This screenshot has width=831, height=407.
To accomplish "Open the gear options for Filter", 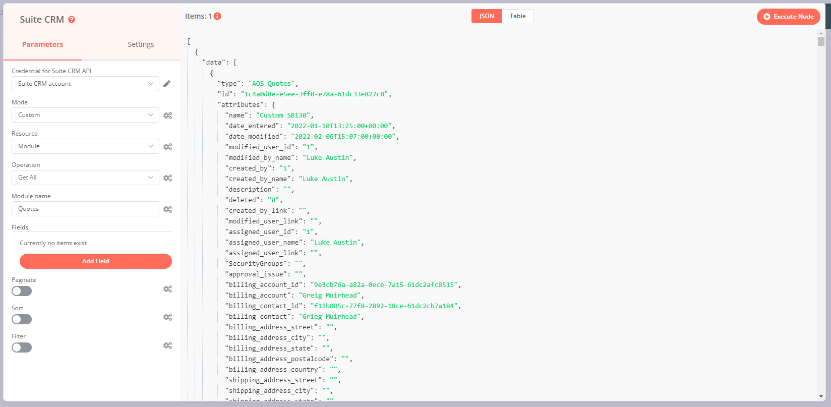I will coord(167,345).
